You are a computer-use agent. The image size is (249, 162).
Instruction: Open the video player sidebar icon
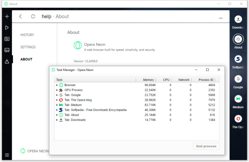coord(7,28)
